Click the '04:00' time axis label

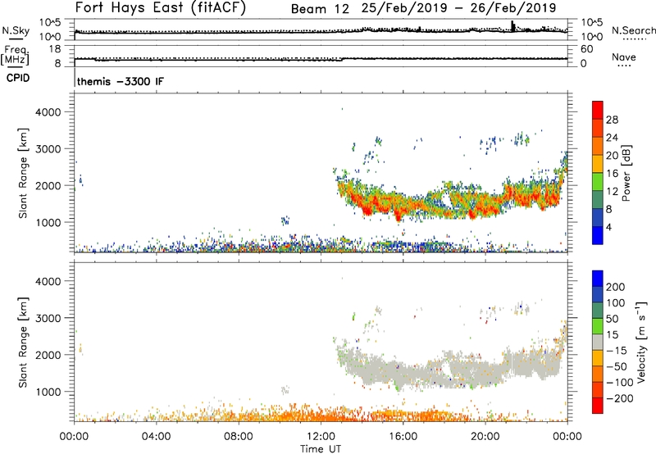tap(156, 437)
